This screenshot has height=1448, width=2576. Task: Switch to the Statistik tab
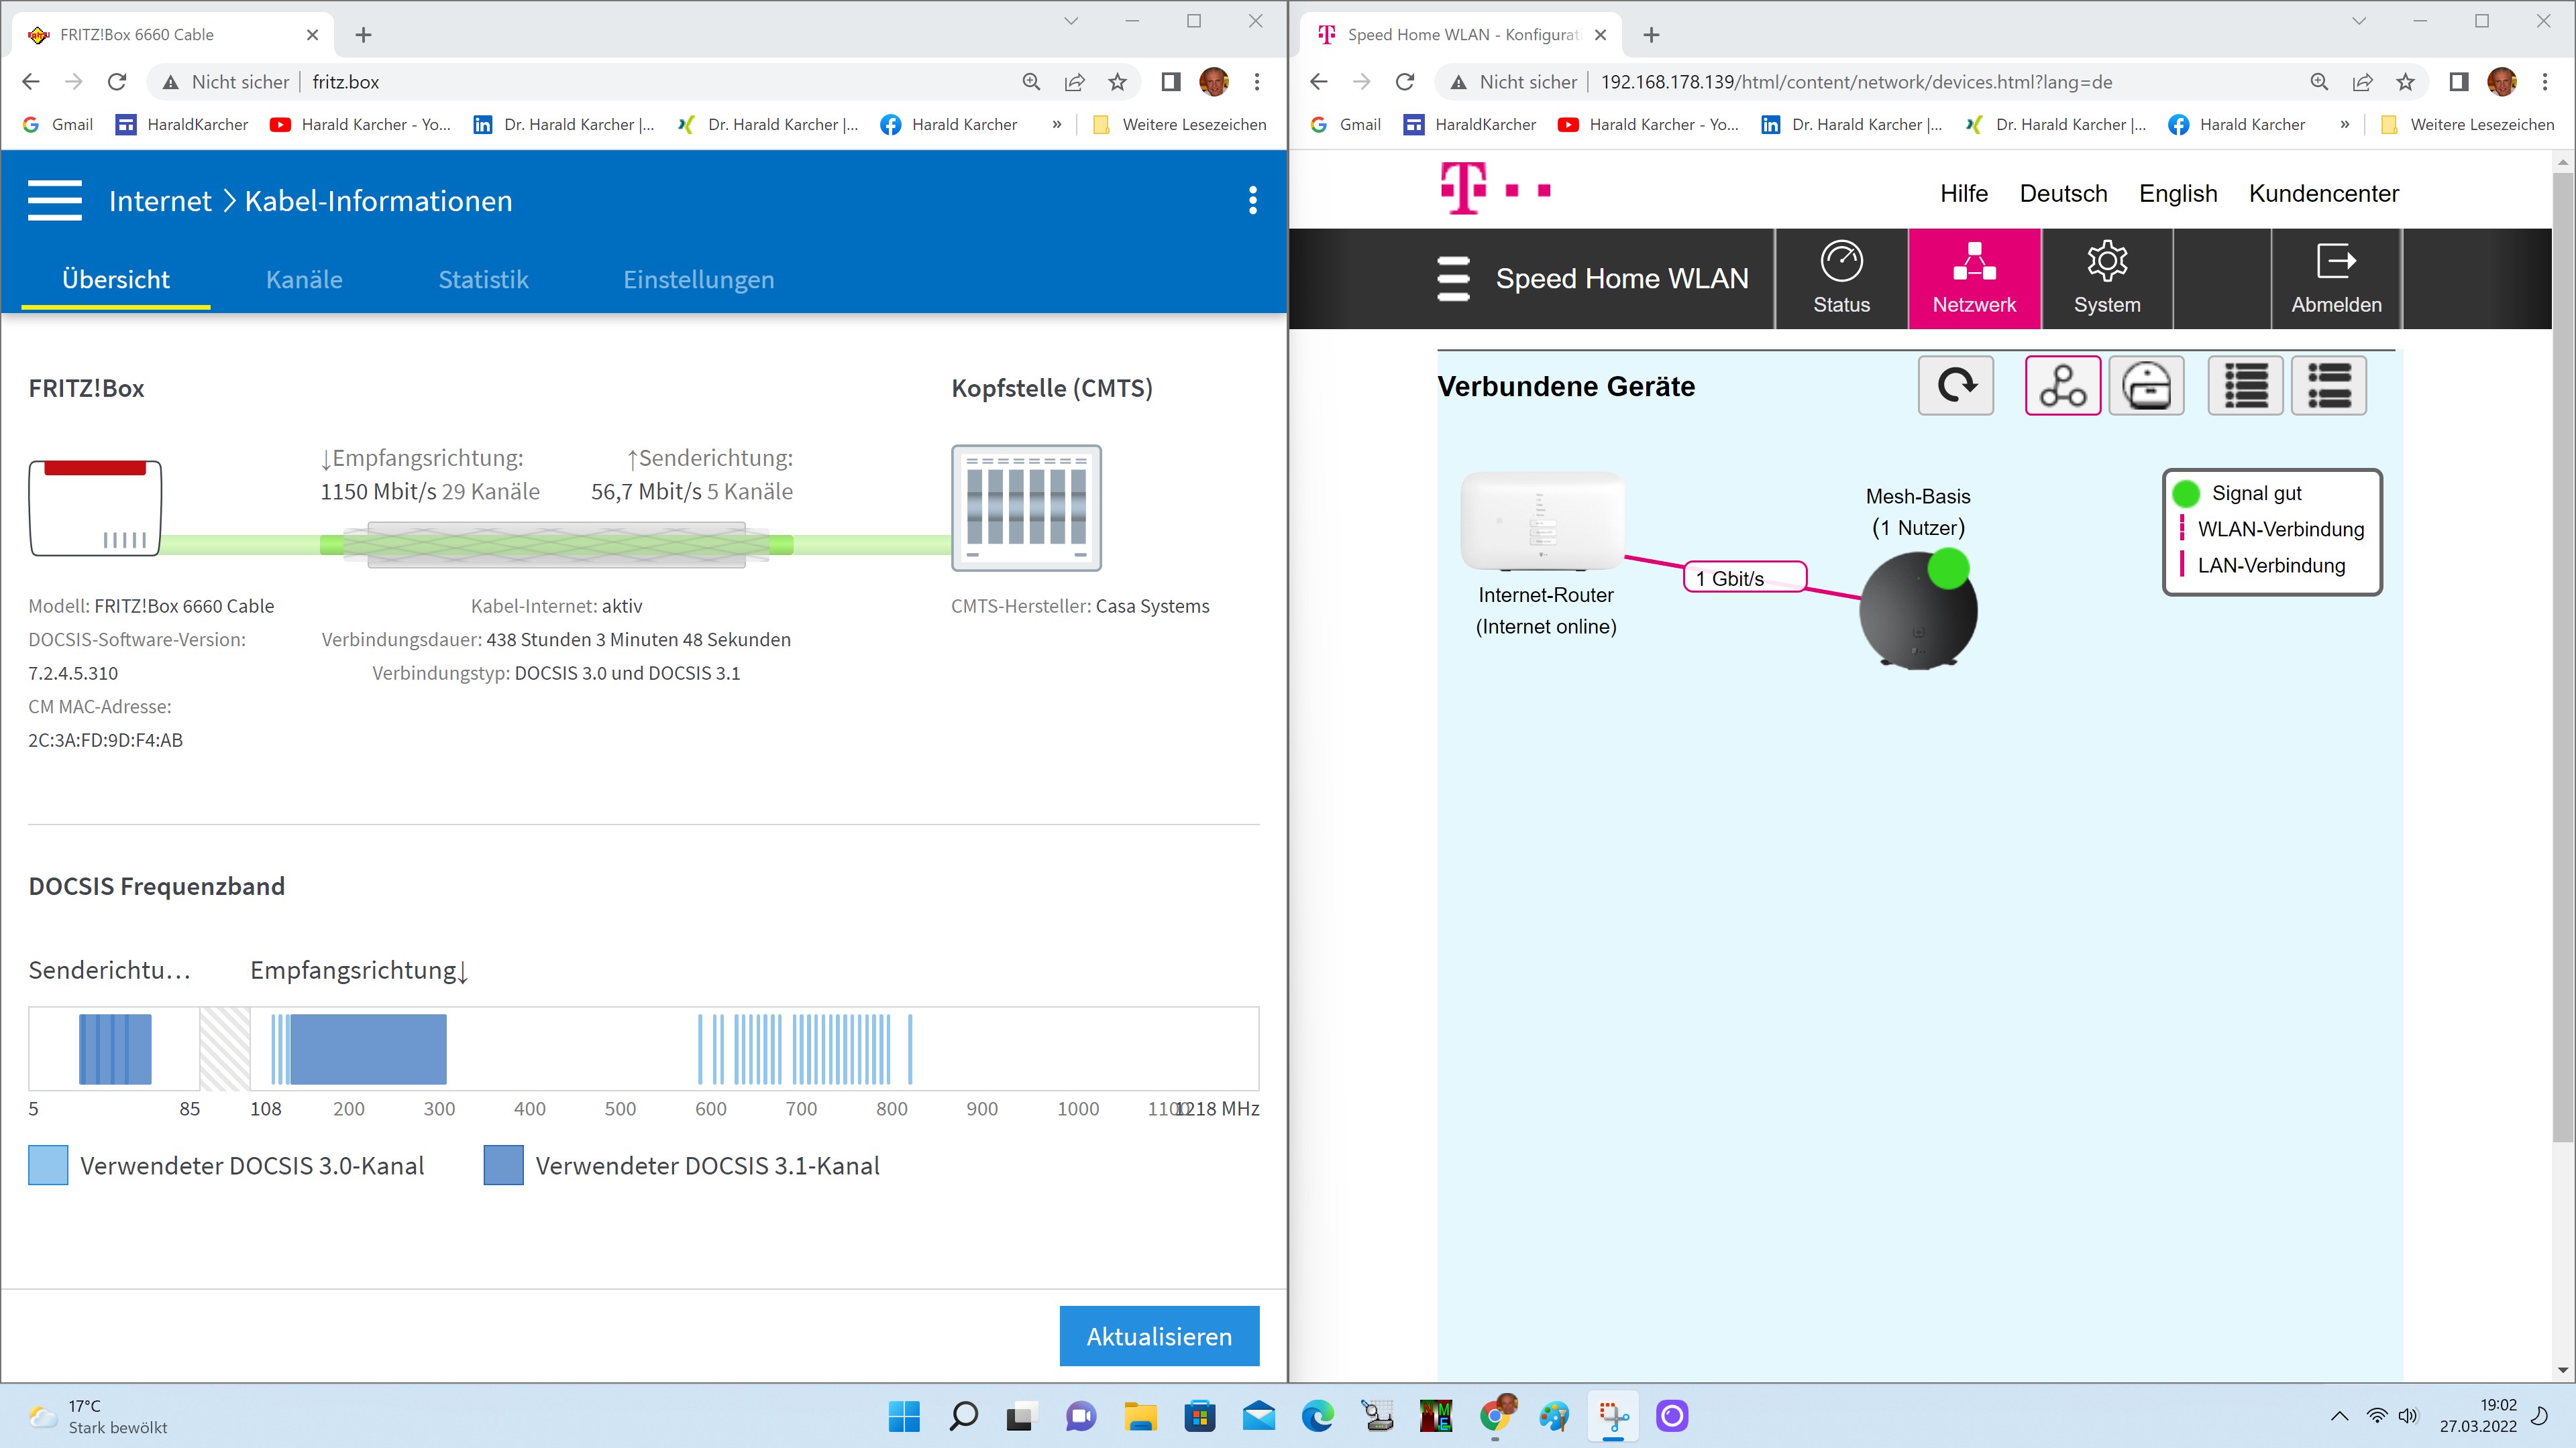[x=483, y=280]
